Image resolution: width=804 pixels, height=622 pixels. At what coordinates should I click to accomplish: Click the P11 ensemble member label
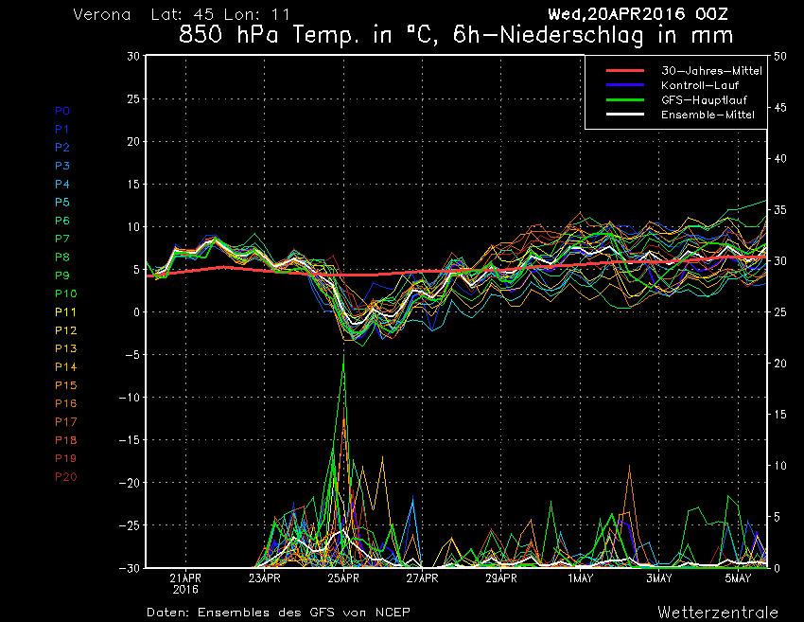65,312
